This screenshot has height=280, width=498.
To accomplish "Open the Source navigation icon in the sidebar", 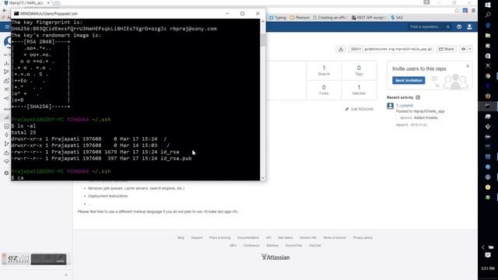I will [x=6, y=126].
